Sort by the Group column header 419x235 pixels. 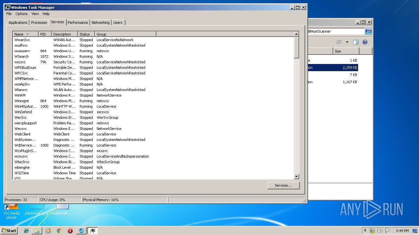click(126, 34)
